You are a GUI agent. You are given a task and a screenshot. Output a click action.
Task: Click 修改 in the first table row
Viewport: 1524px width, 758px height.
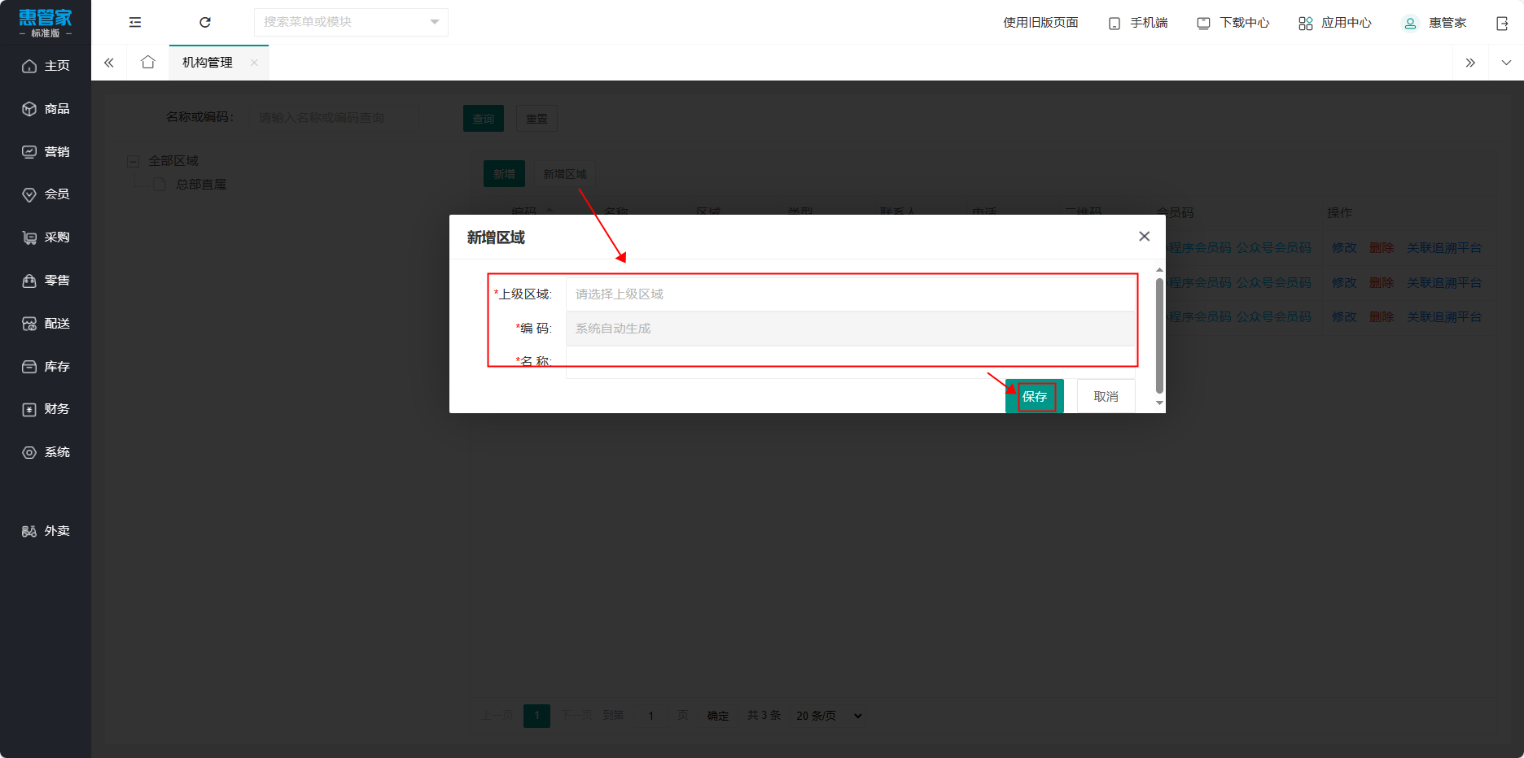tap(1344, 248)
